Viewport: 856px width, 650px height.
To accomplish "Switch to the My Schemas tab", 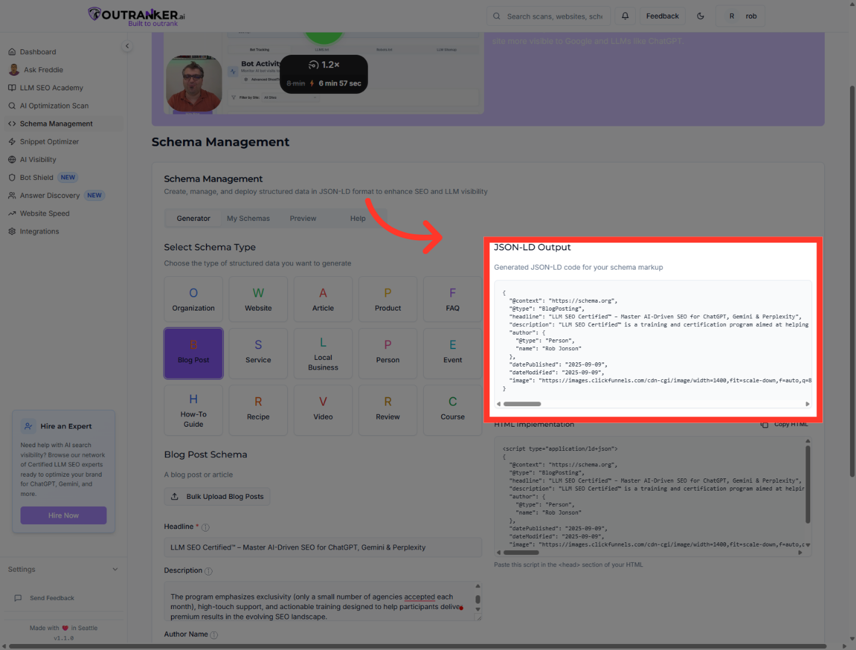I will tap(248, 218).
